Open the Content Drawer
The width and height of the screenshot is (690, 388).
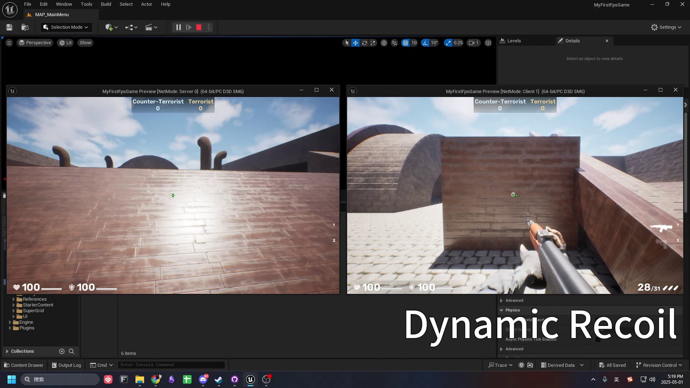point(24,365)
